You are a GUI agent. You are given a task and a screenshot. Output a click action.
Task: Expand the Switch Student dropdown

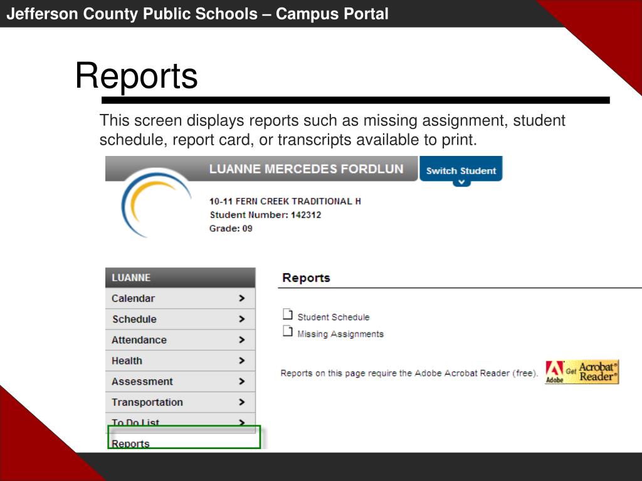[461, 170]
